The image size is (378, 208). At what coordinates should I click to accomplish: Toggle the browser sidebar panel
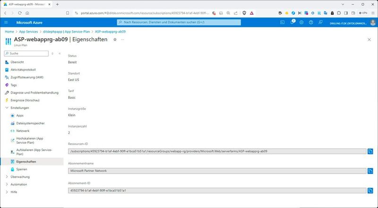pos(346,13)
